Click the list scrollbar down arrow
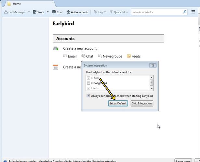Image resolution: width=200 pixels, height=162 pixels. 152,89
